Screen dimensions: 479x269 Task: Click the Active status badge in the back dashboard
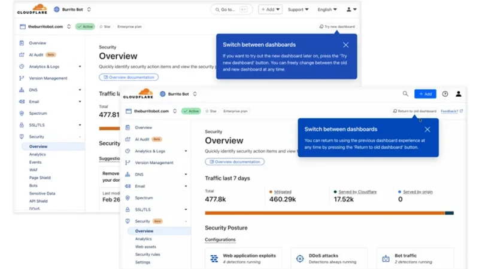pyautogui.click(x=85, y=26)
